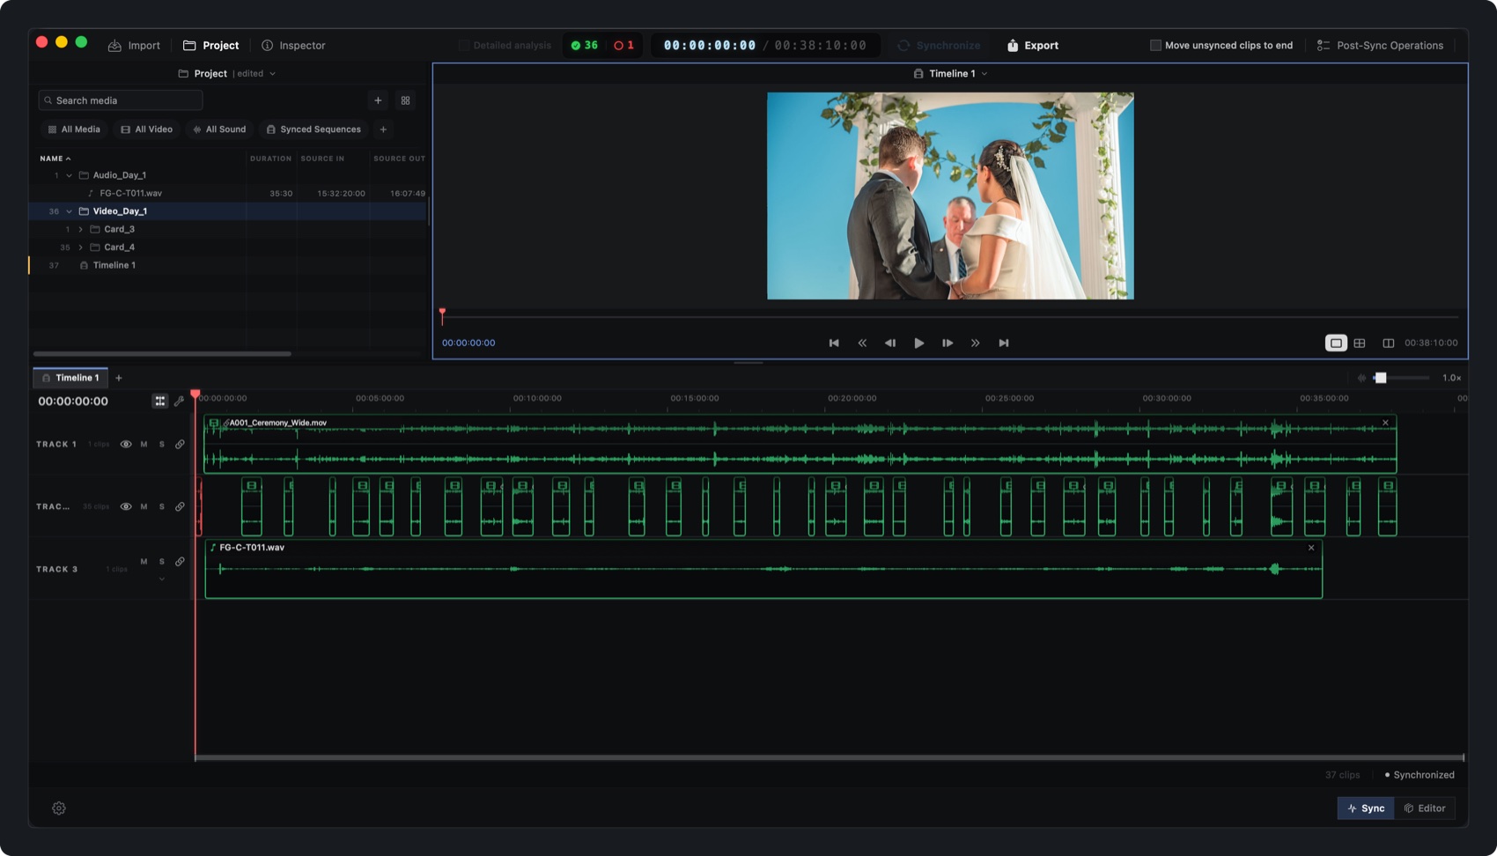Filter by All Media

pyautogui.click(x=74, y=129)
